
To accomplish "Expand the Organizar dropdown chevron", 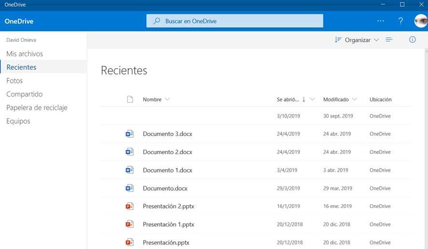I will 376,40.
